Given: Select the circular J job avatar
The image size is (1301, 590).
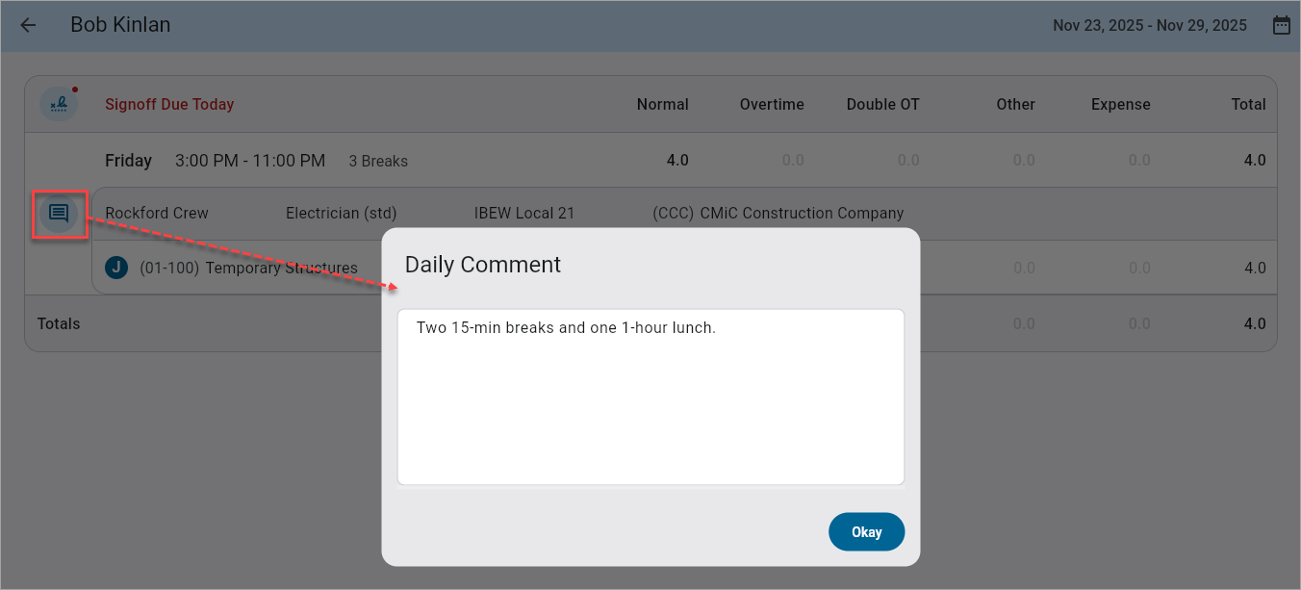Looking at the screenshot, I should [116, 268].
